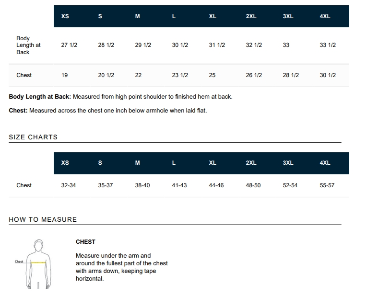Viewport: 367px width, 295px height.
Task: Select the chest value 19 for XS
Action: 65,75
